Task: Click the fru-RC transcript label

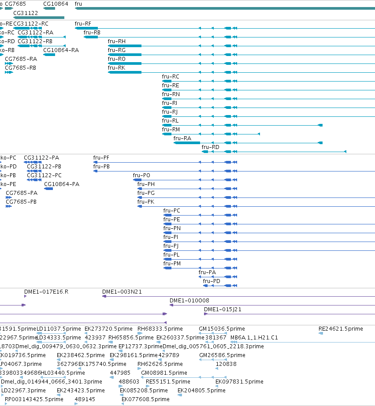Action: (171, 76)
